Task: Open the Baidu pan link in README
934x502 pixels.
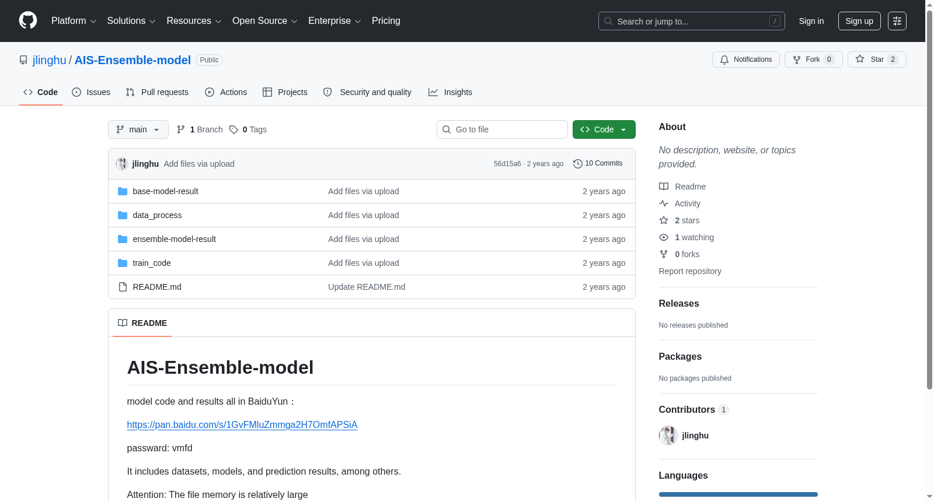Action: click(242, 424)
